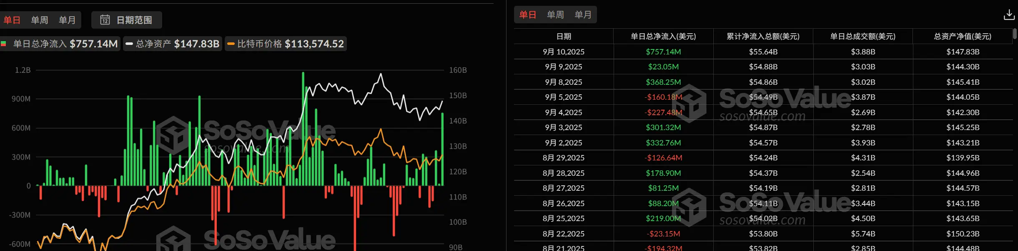Image resolution: width=1018 pixels, height=251 pixels.
Task: Click the 8月 27,2025 date cell
Action: point(564,188)
